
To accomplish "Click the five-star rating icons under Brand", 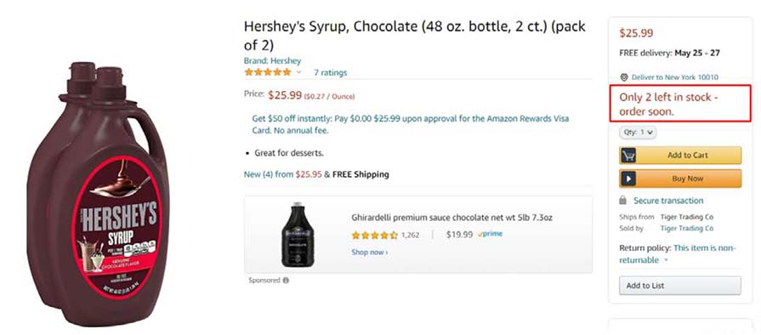I will (268, 72).
